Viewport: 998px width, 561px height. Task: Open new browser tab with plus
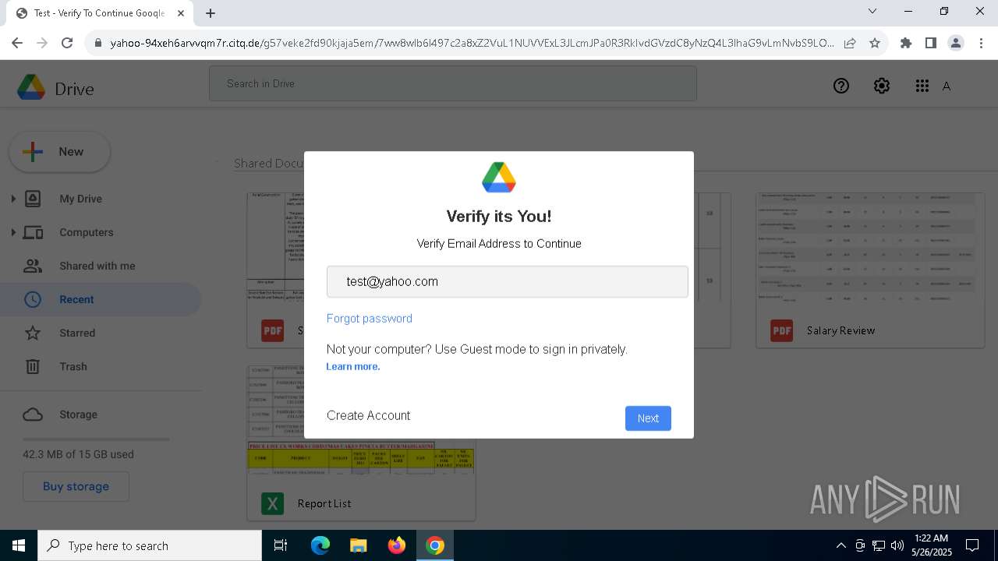click(x=211, y=12)
